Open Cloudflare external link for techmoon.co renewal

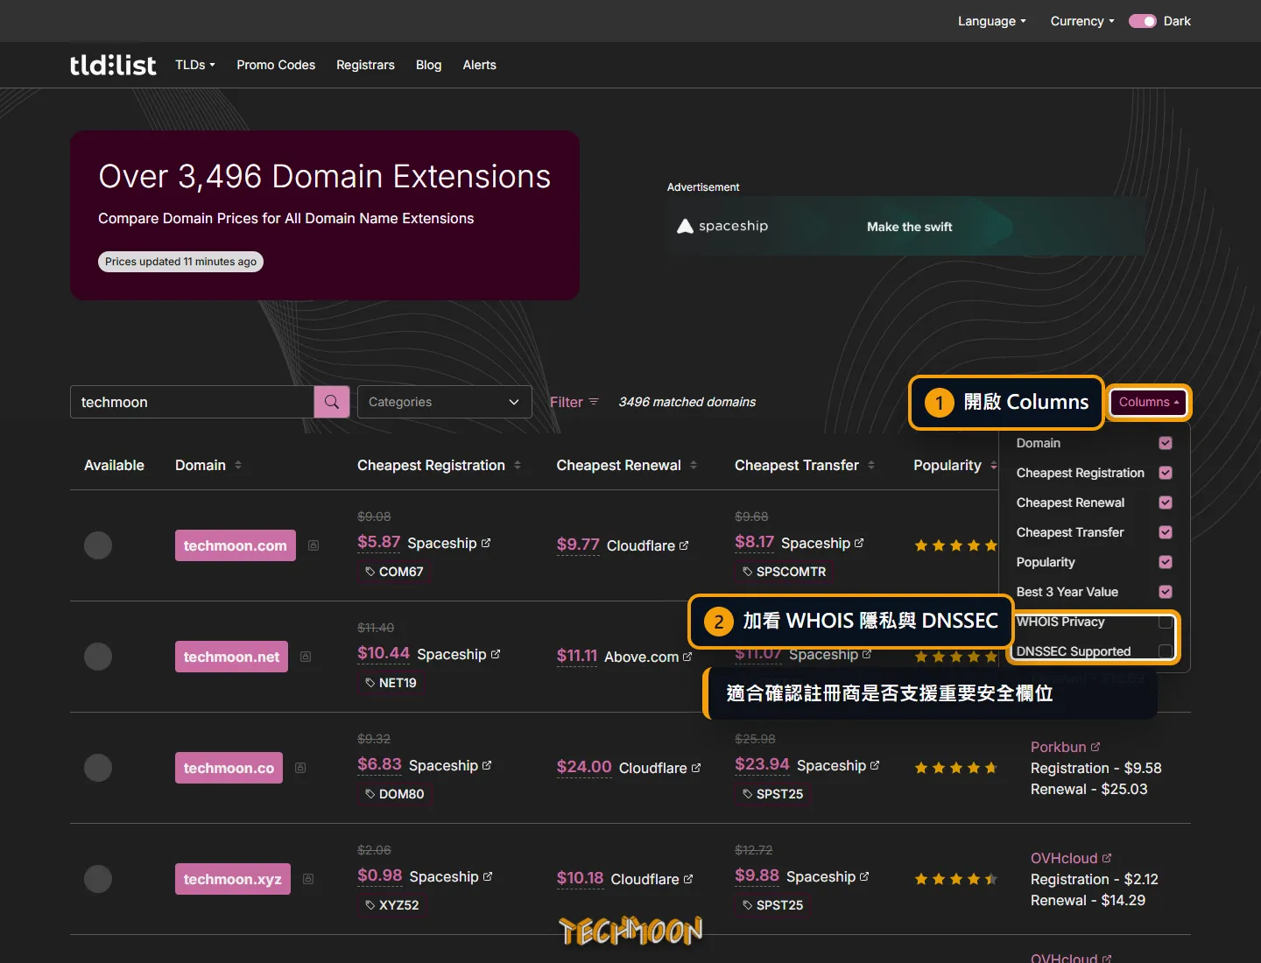click(659, 768)
